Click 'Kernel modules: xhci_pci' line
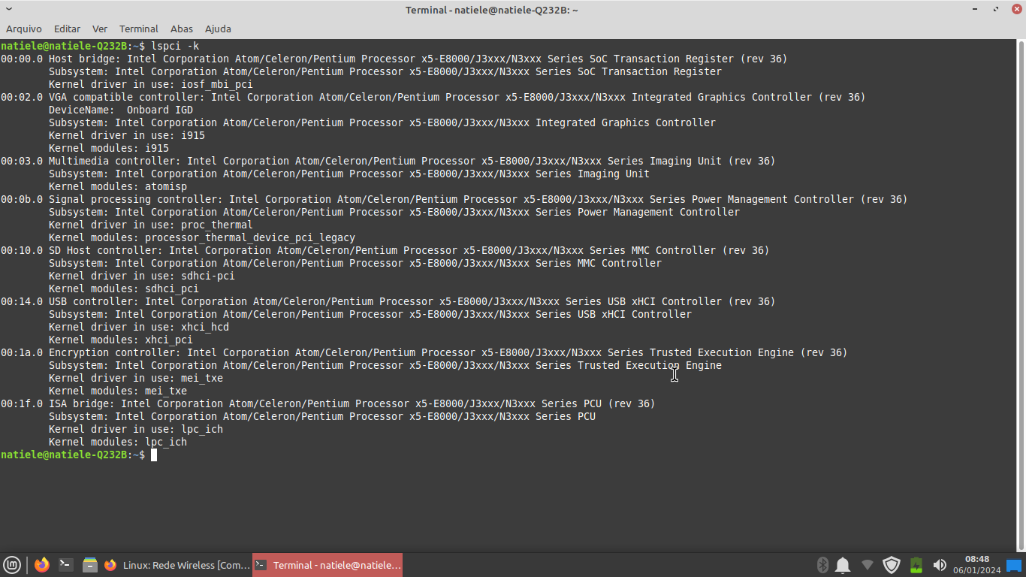1026x577 pixels. tap(121, 340)
